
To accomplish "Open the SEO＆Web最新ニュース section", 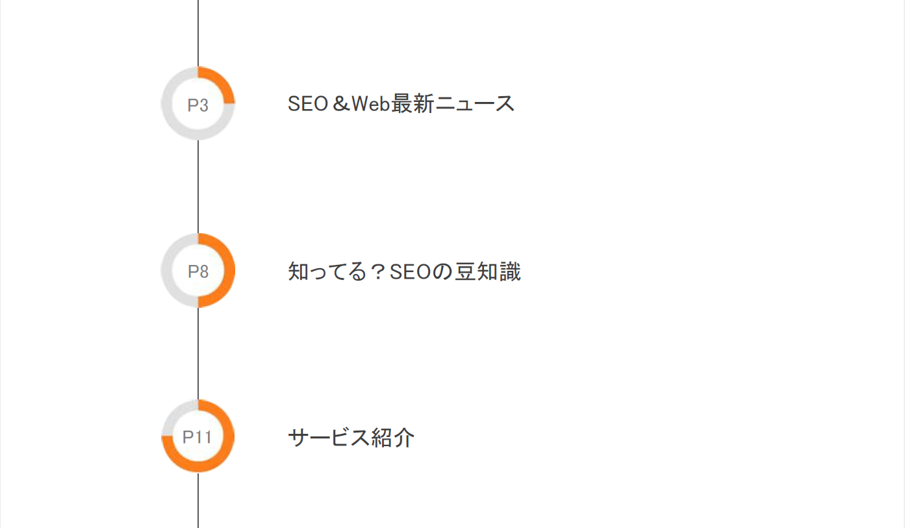I will [x=401, y=104].
